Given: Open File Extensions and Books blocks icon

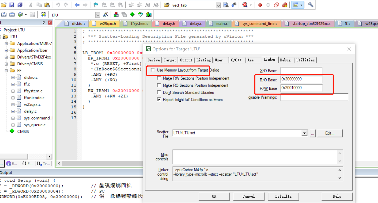Looking at the screenshot, I should tap(116, 14).
